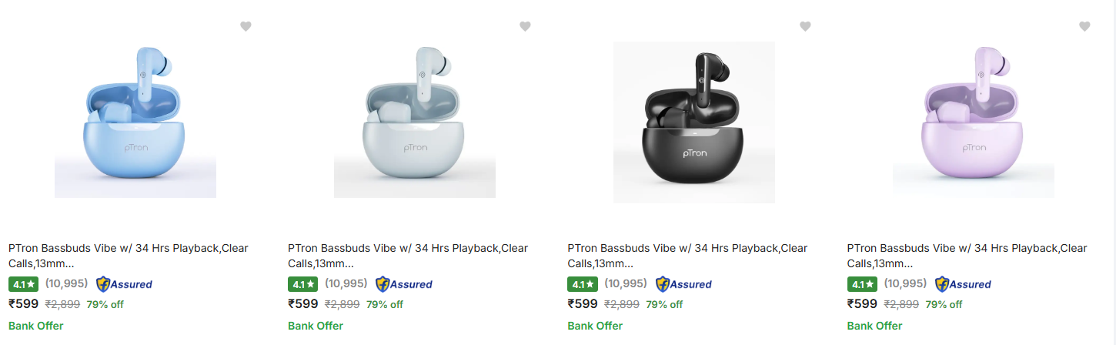1116x345 pixels.
Task: Click the ₹599 price of the lavender earbuds
Action: tap(862, 304)
